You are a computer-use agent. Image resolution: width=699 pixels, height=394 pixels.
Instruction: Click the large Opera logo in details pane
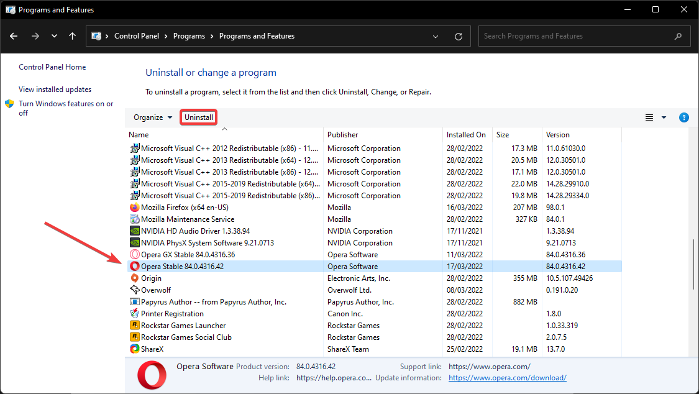152,375
